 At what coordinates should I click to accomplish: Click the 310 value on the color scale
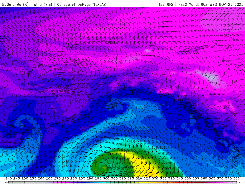pos(122,178)
